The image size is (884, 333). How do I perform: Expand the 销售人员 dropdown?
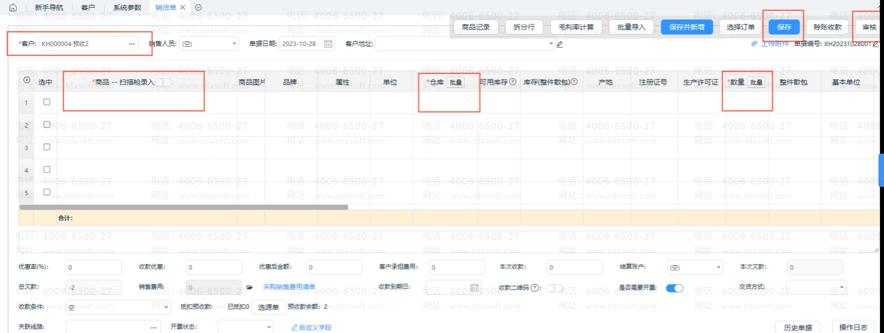pos(234,44)
